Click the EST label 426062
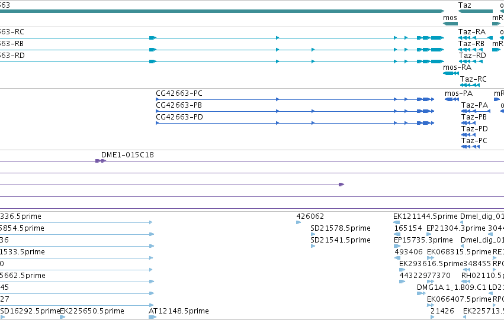Screen dimensions: 504x320 point(310,216)
